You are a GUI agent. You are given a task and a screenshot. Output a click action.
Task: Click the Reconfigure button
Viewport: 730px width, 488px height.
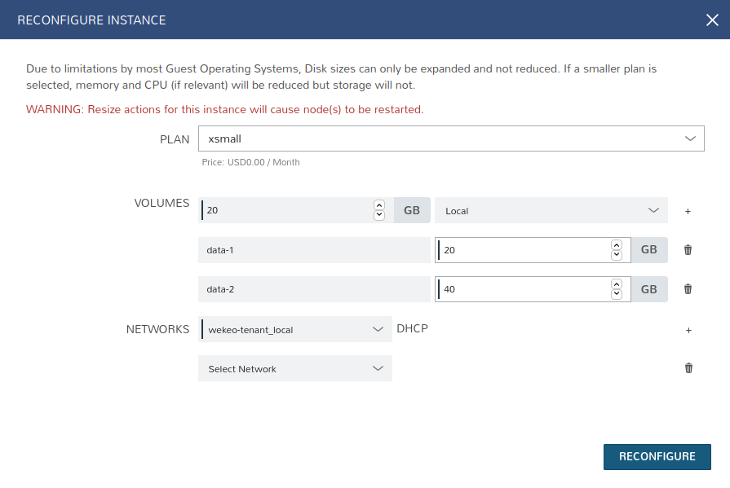coord(657,457)
